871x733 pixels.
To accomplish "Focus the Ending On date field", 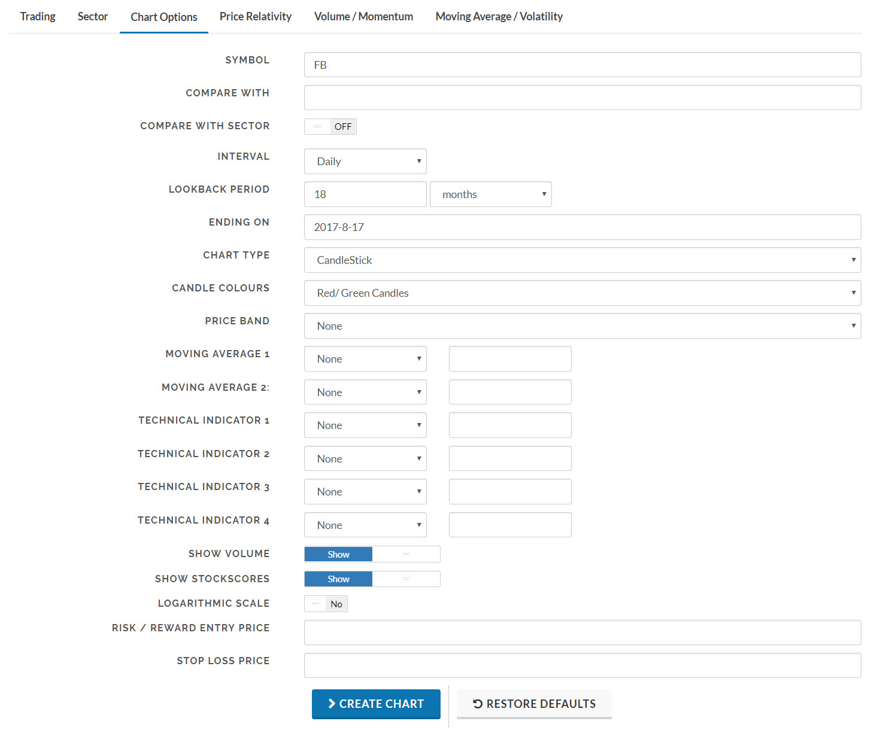I will [582, 227].
